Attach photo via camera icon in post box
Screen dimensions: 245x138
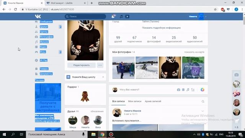[x=178, y=90]
